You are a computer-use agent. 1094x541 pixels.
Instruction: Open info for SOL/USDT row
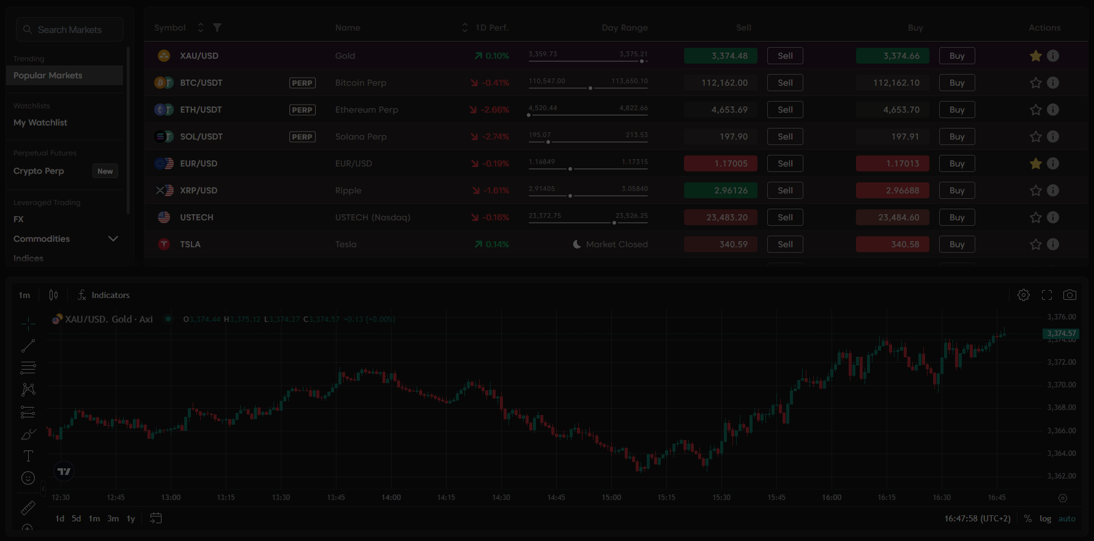[x=1053, y=136]
